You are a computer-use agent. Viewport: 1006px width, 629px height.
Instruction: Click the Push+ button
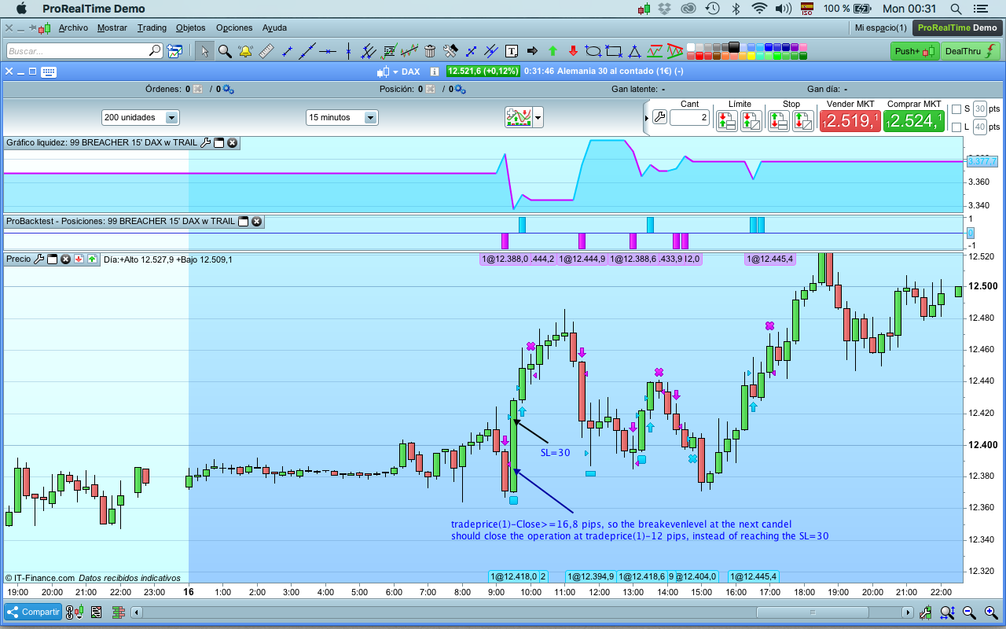[915, 51]
